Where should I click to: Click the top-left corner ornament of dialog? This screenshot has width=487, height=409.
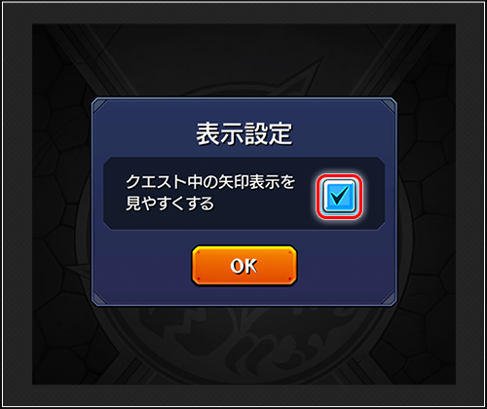pos(99,106)
